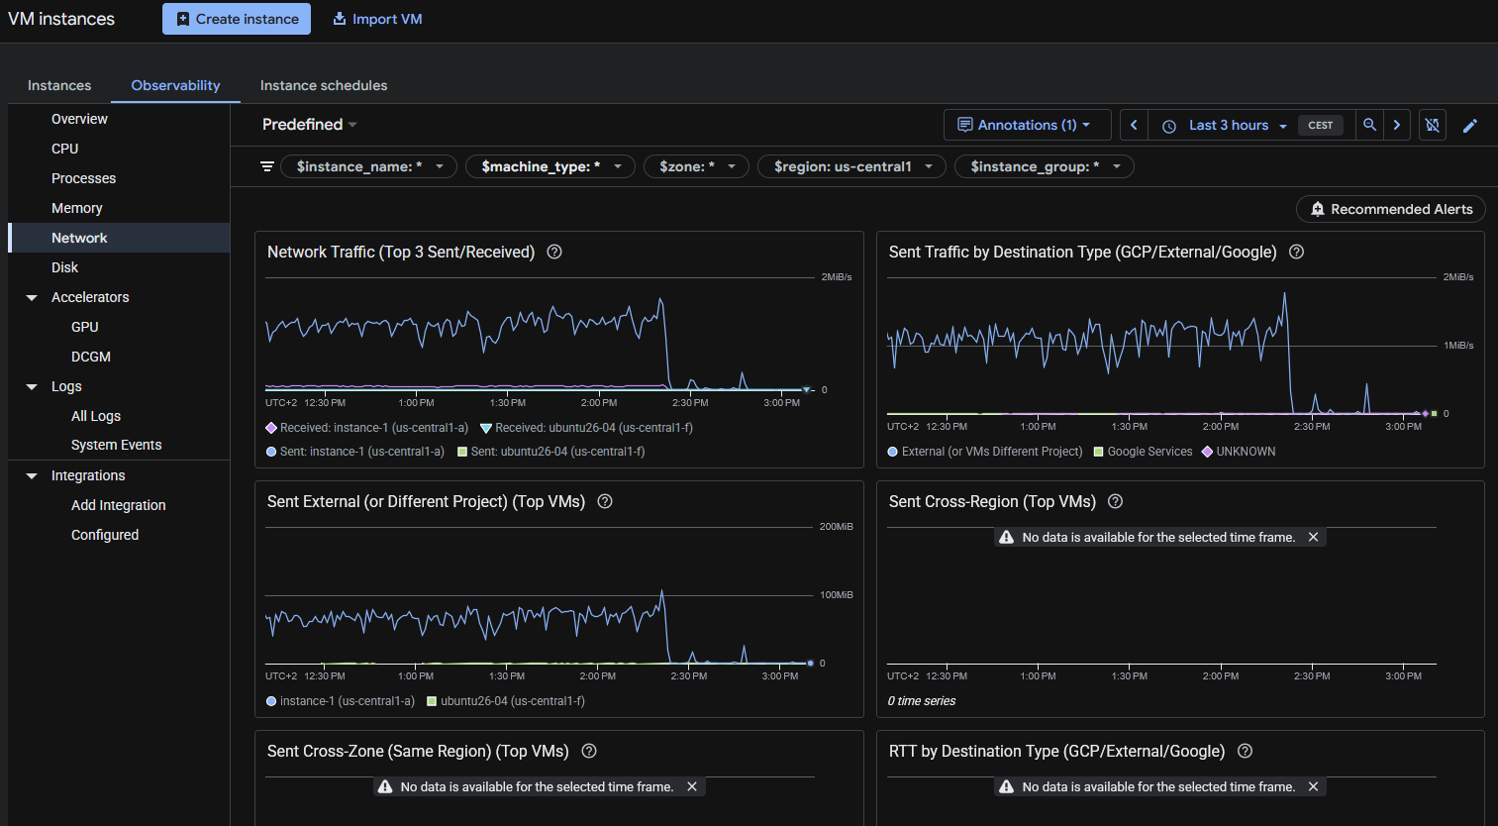Viewport: 1498px width, 826px height.
Task: Click the edit dashboard pencil icon
Action: [x=1470, y=126]
